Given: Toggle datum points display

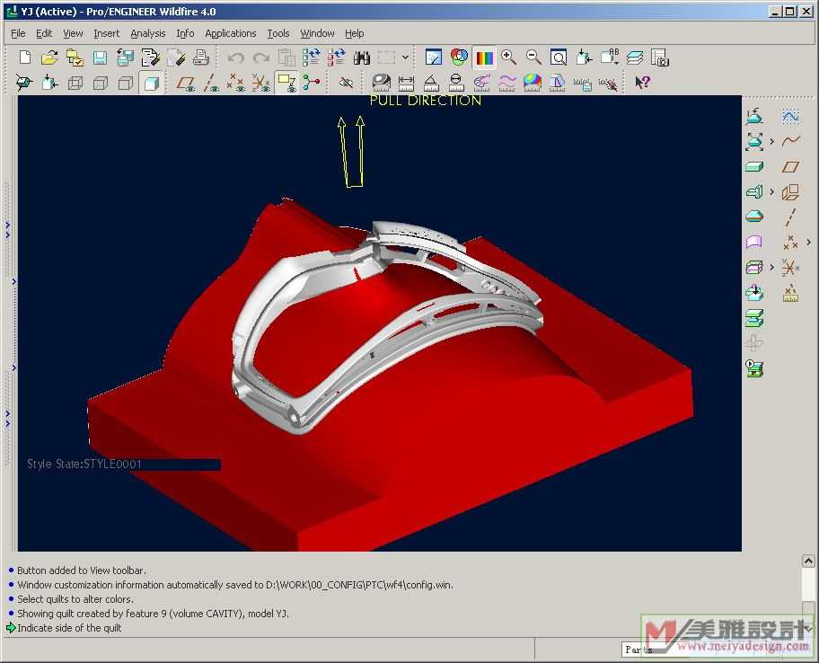Looking at the screenshot, I should click(x=235, y=83).
